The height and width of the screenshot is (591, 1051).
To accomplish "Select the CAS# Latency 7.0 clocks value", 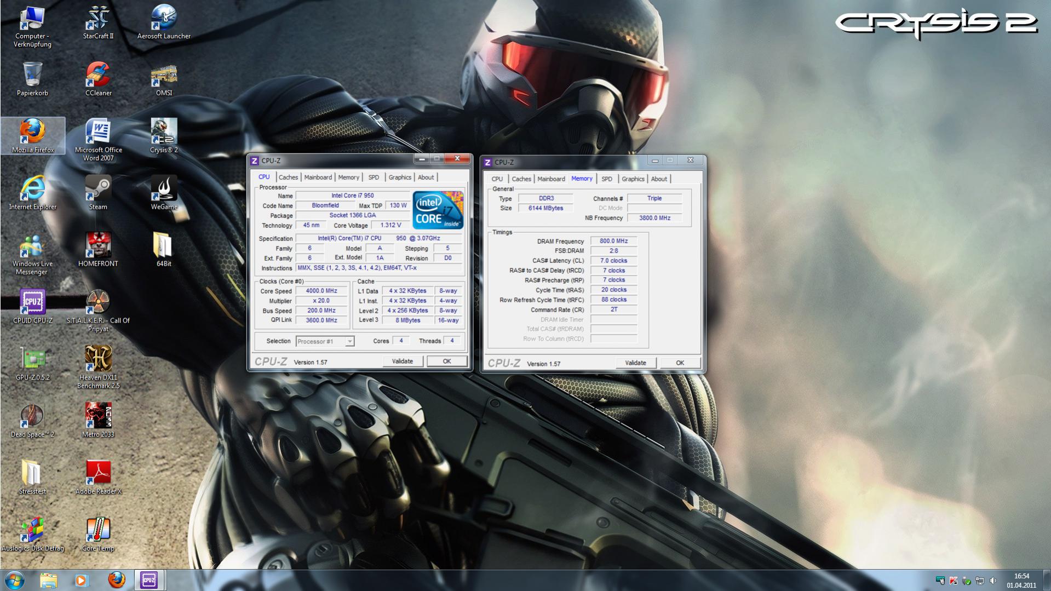I will tap(613, 261).
